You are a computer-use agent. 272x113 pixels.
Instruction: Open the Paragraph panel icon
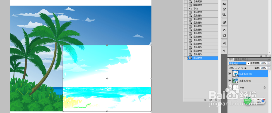[x=224, y=51]
